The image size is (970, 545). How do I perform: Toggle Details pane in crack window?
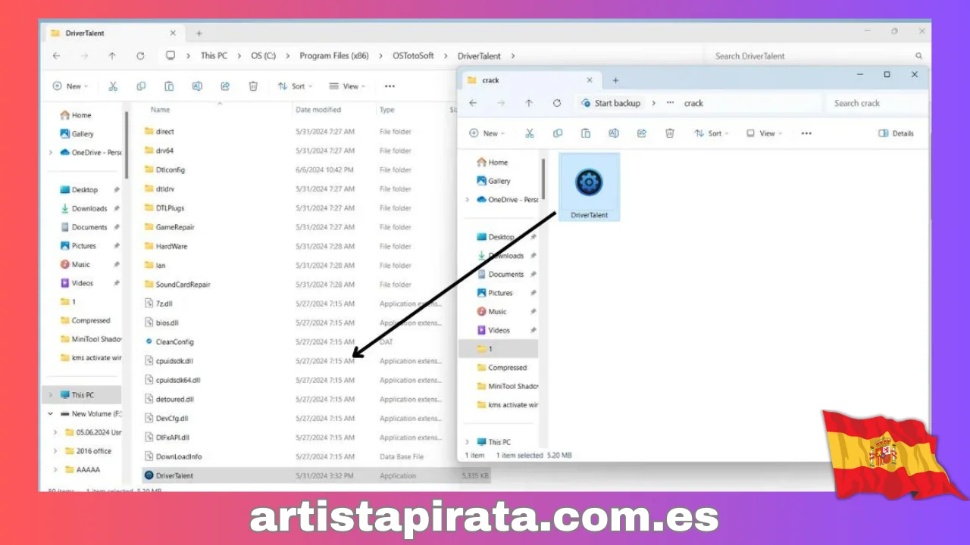[896, 133]
